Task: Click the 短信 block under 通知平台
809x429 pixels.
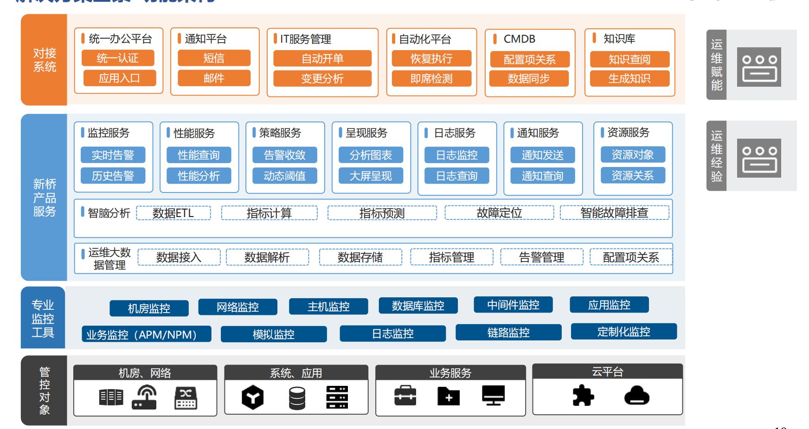Action: point(214,58)
